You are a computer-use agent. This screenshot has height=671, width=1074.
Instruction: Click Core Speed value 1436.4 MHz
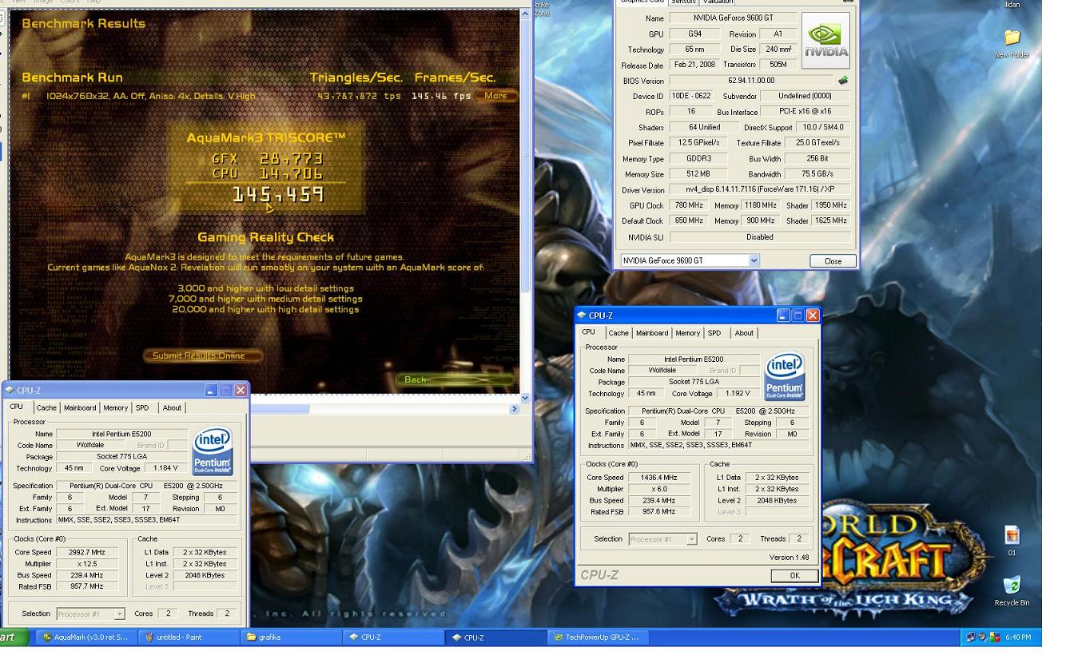tap(658, 478)
